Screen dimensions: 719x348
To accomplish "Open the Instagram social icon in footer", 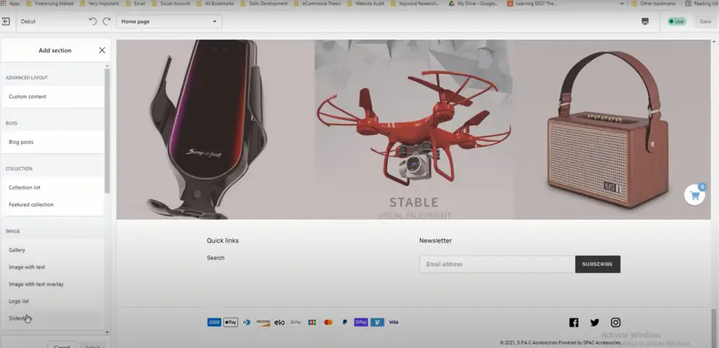I will pyautogui.click(x=615, y=323).
